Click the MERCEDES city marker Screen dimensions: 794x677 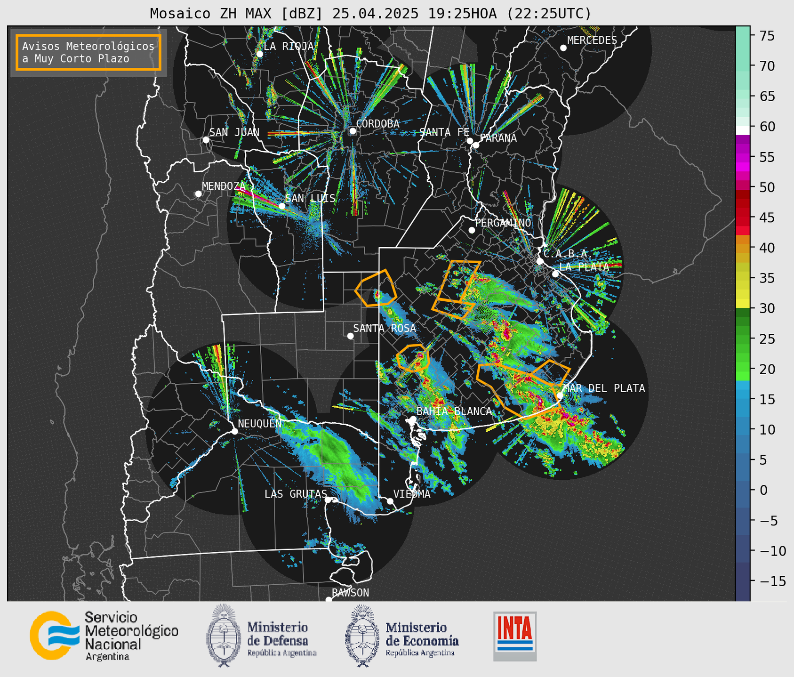pos(563,48)
